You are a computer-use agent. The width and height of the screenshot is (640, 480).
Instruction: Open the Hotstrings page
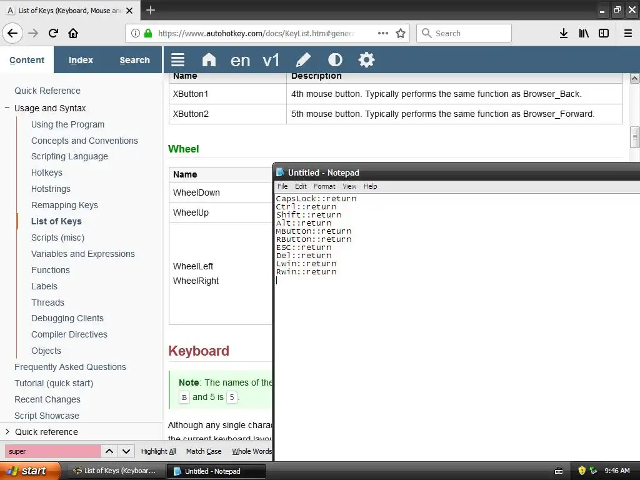coord(51,189)
